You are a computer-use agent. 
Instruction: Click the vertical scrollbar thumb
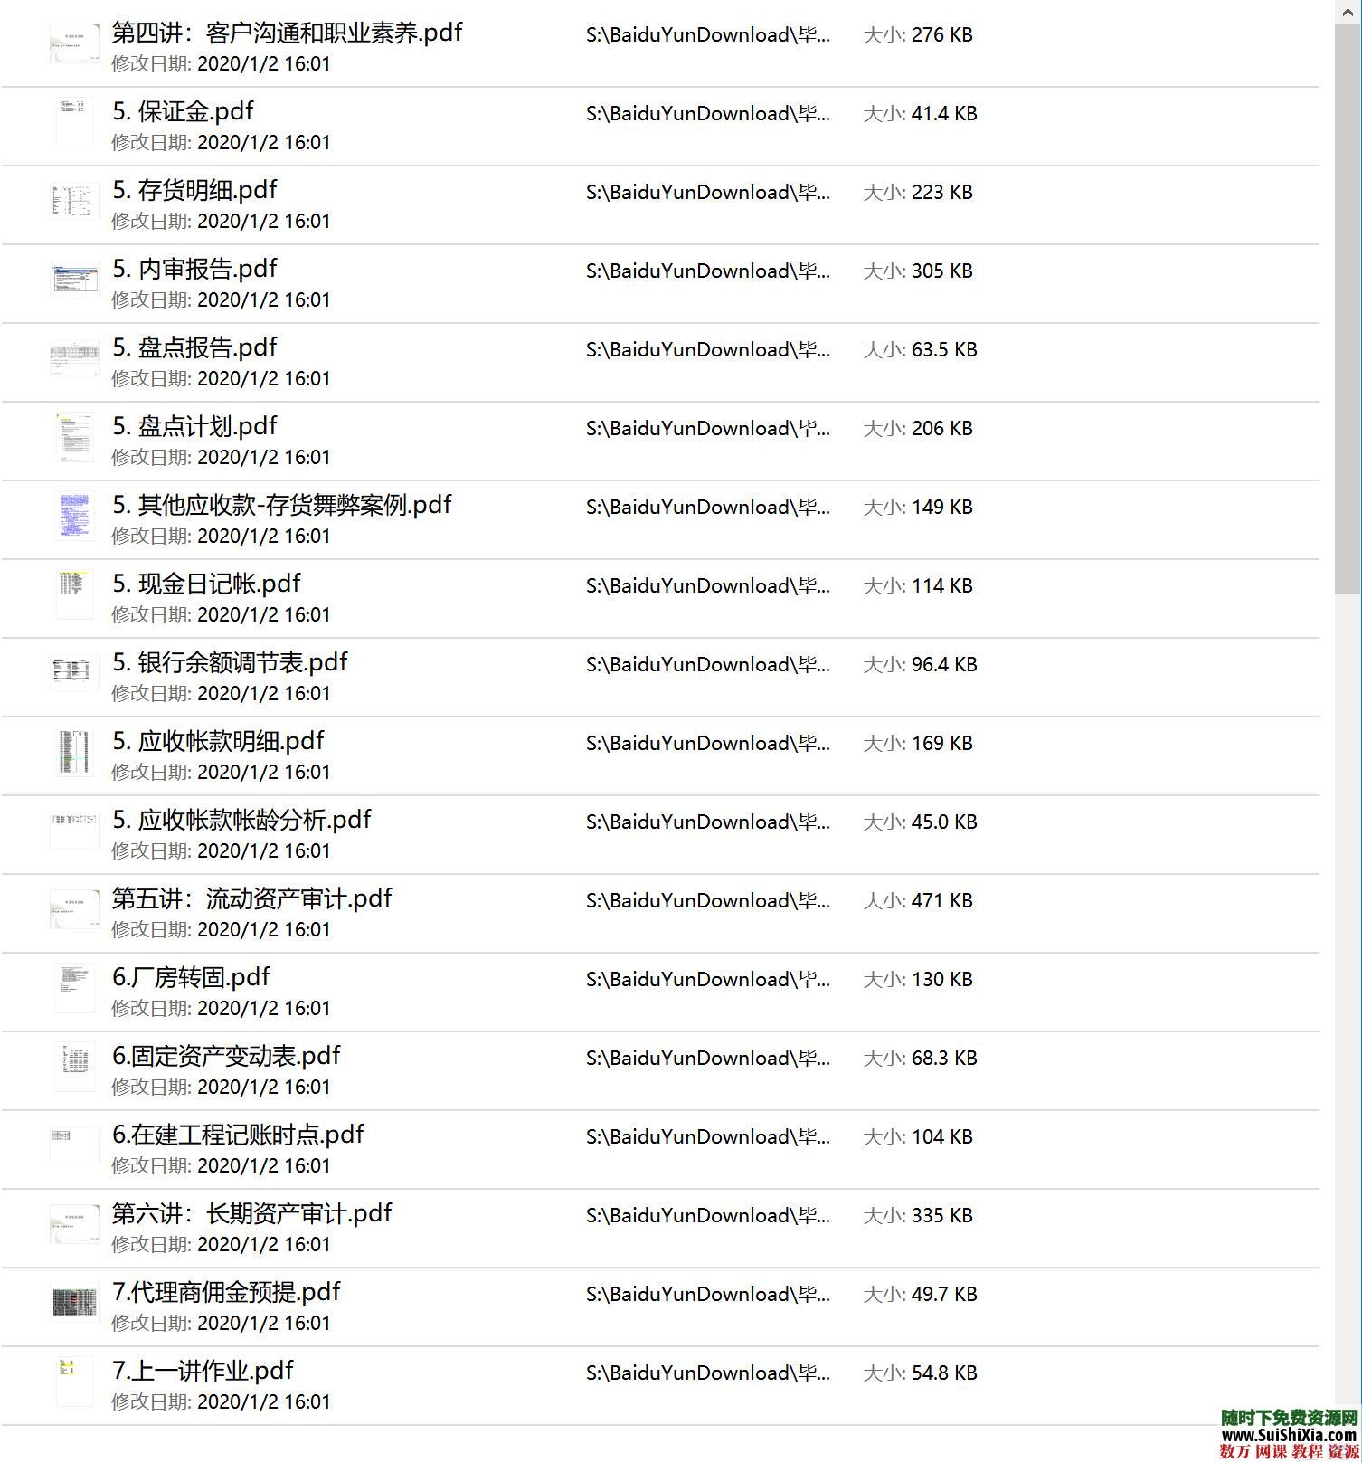coord(1347,308)
